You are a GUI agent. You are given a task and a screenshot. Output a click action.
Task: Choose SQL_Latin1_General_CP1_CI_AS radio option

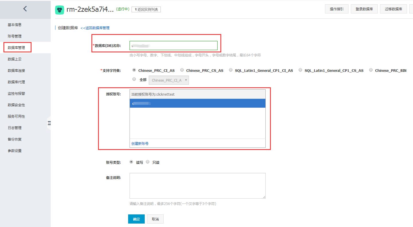point(231,70)
